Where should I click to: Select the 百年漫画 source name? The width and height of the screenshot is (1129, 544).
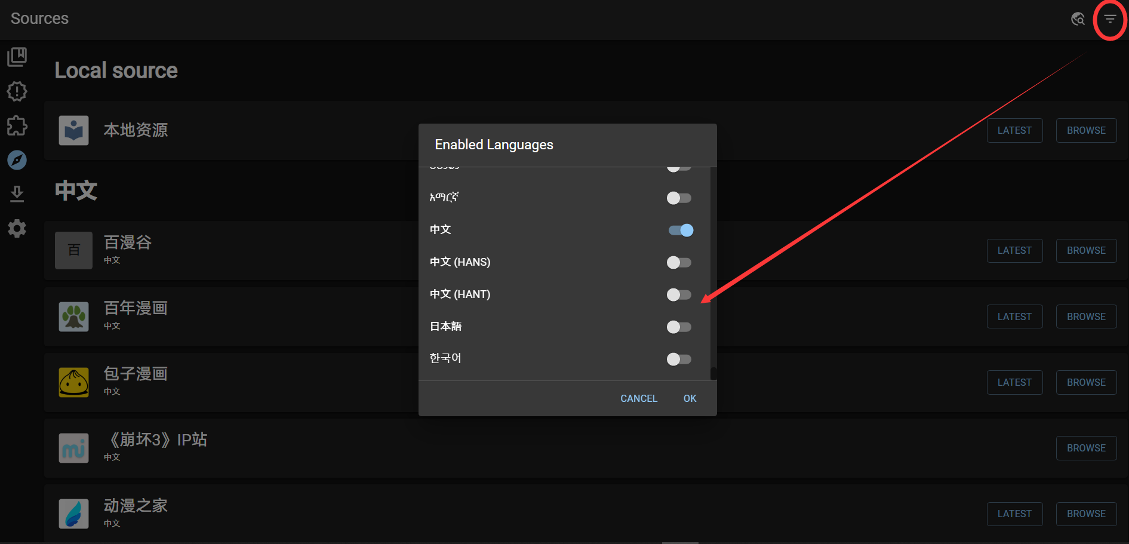click(x=136, y=308)
